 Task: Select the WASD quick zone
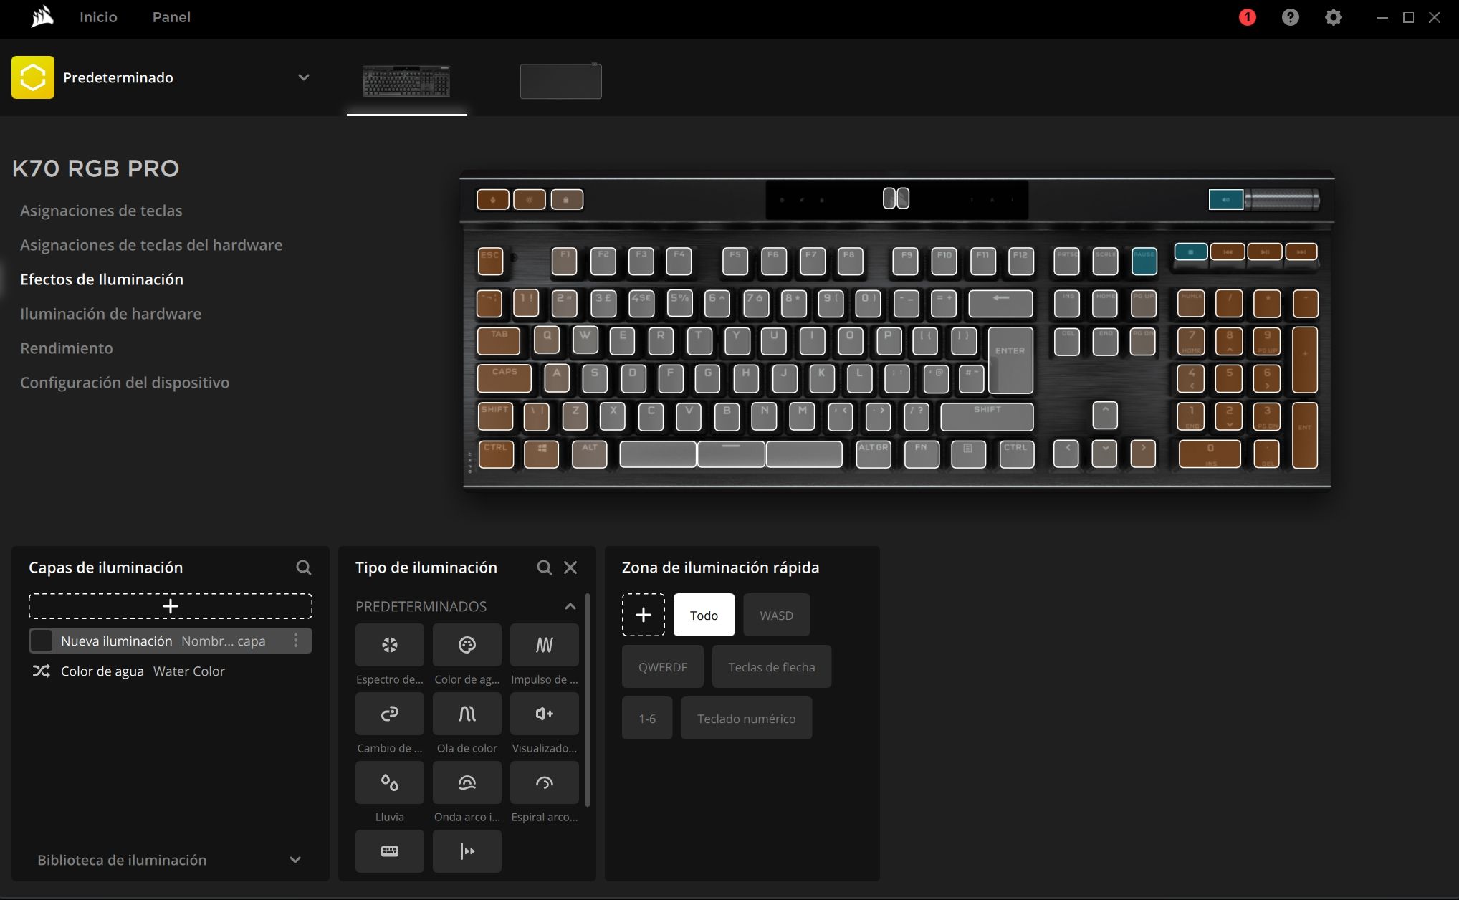pyautogui.click(x=777, y=615)
